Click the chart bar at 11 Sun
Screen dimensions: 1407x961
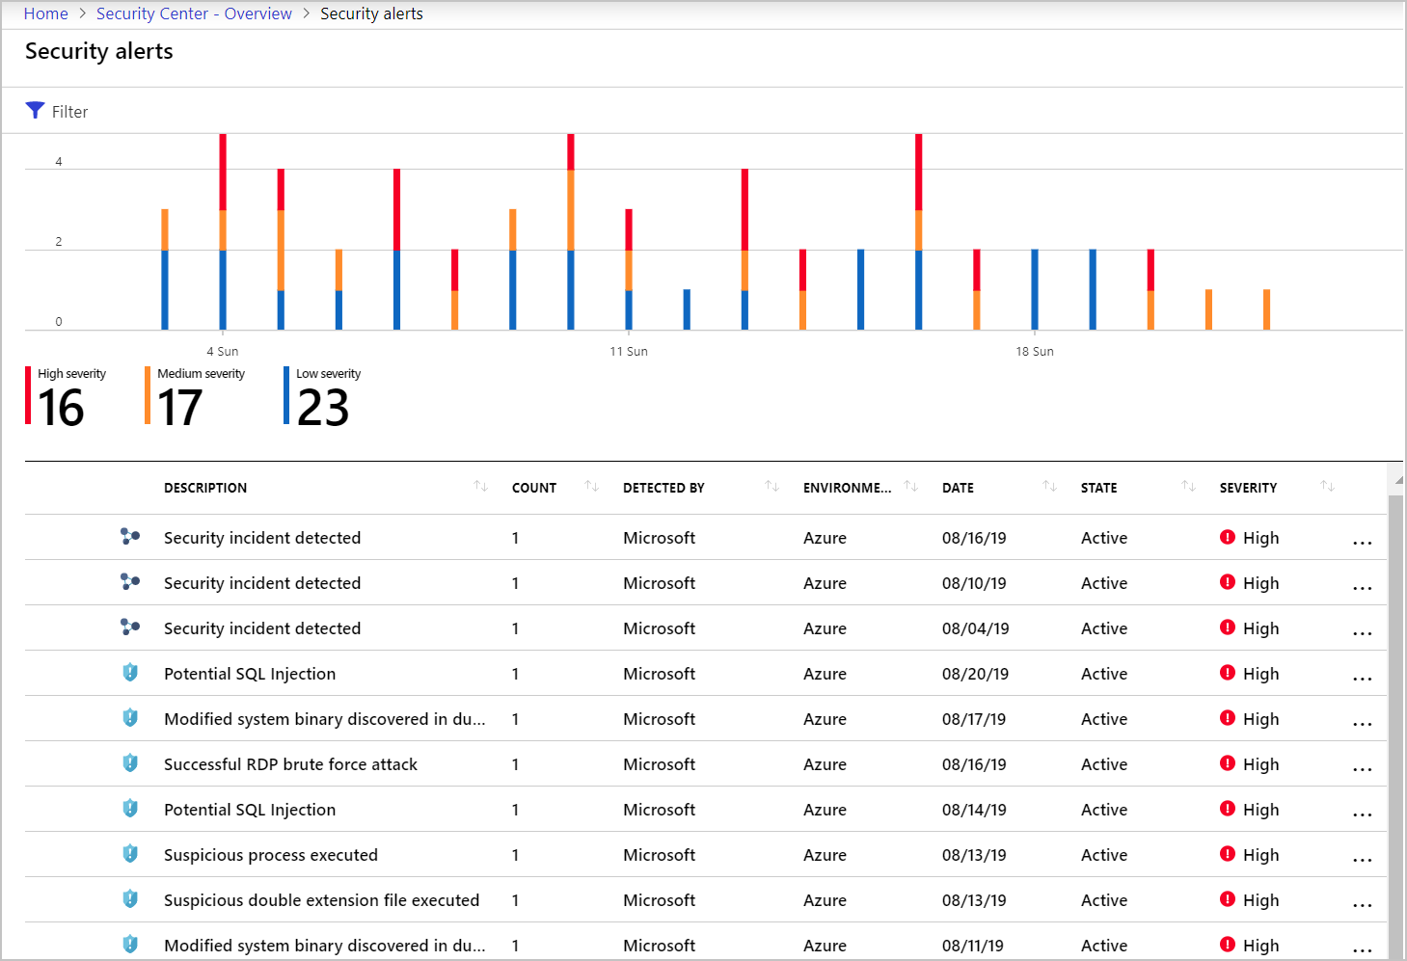point(629,269)
